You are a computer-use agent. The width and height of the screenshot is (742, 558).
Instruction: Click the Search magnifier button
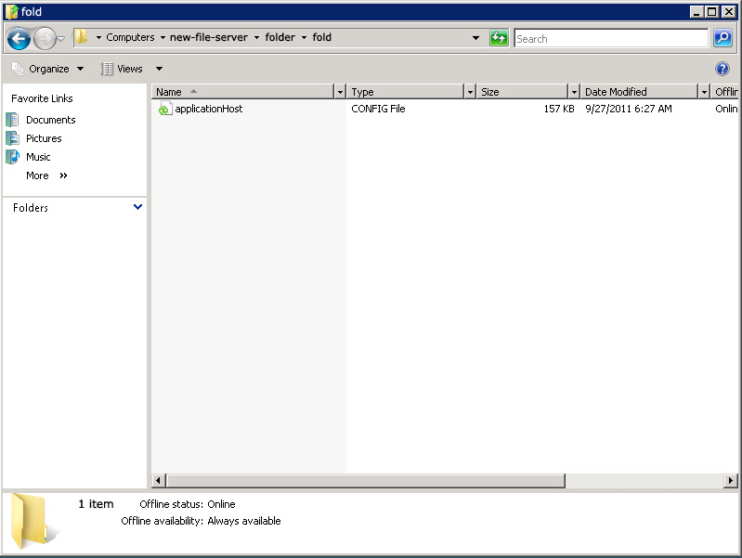pyautogui.click(x=722, y=38)
